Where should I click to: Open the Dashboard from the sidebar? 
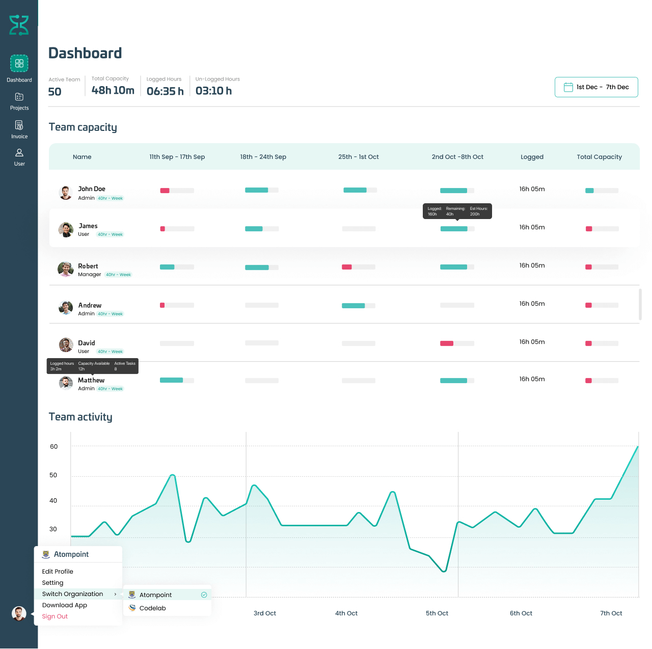[x=19, y=68]
